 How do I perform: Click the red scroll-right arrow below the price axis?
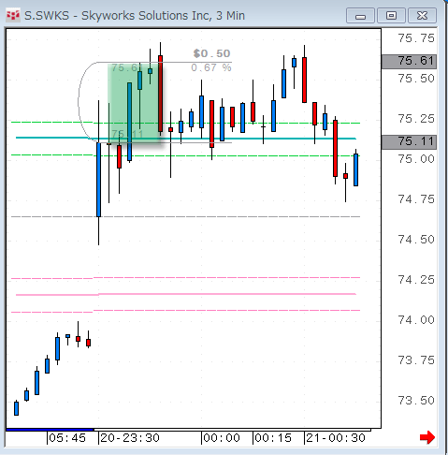coord(427,437)
